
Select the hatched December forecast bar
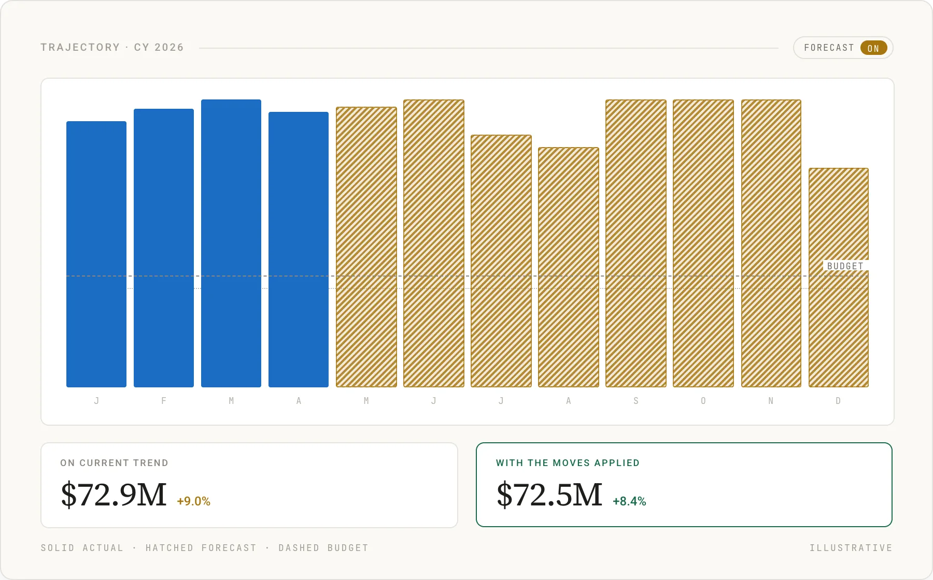(839, 278)
